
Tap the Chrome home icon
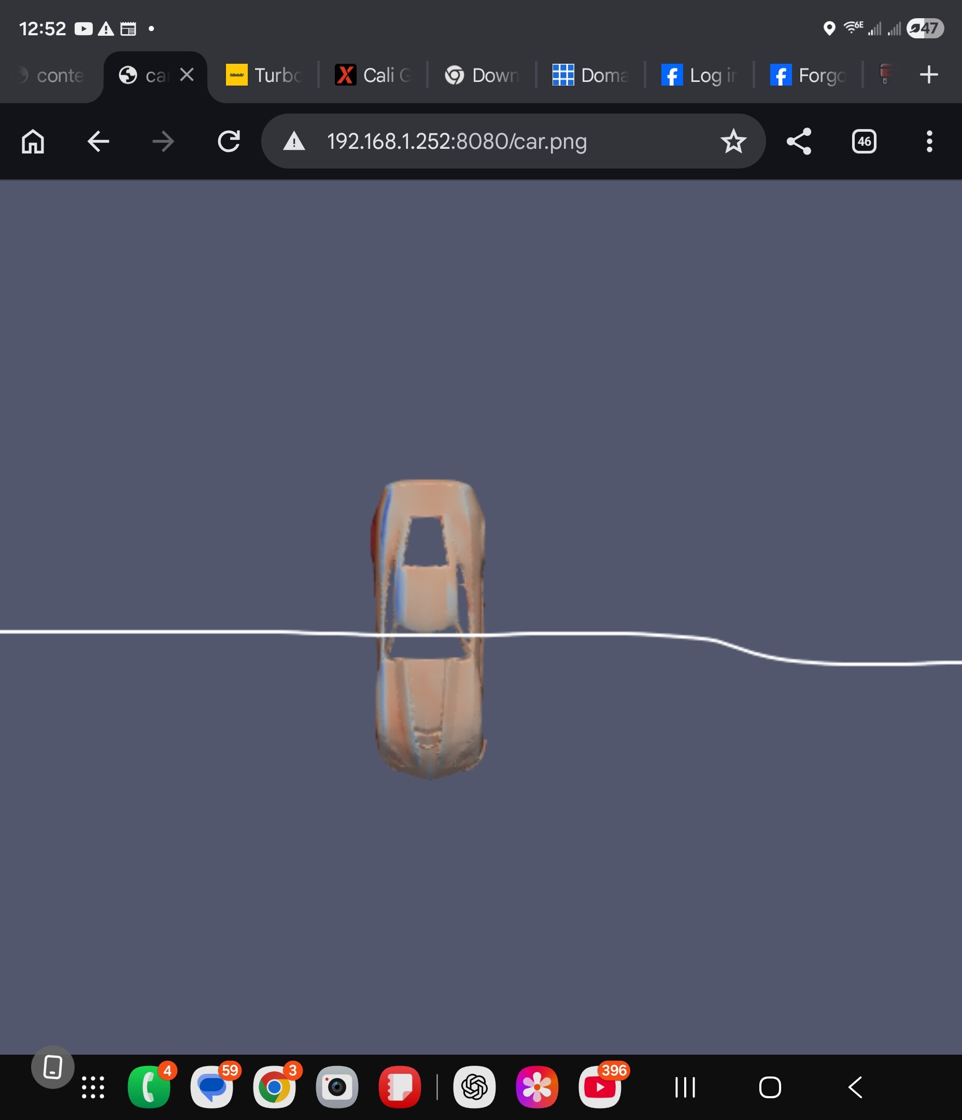(x=33, y=142)
